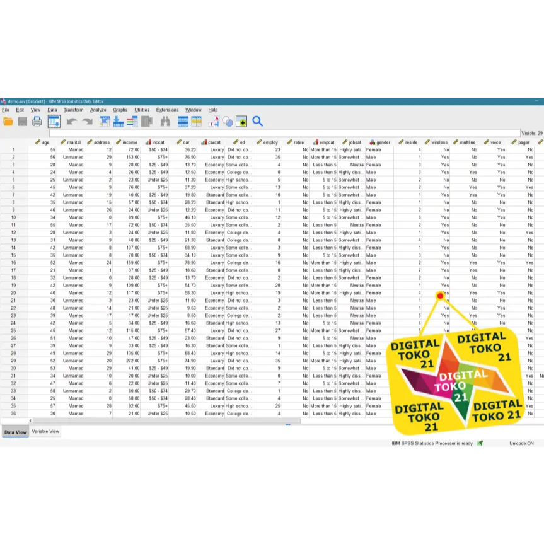Click scrollbar left arrow

coord(30,421)
